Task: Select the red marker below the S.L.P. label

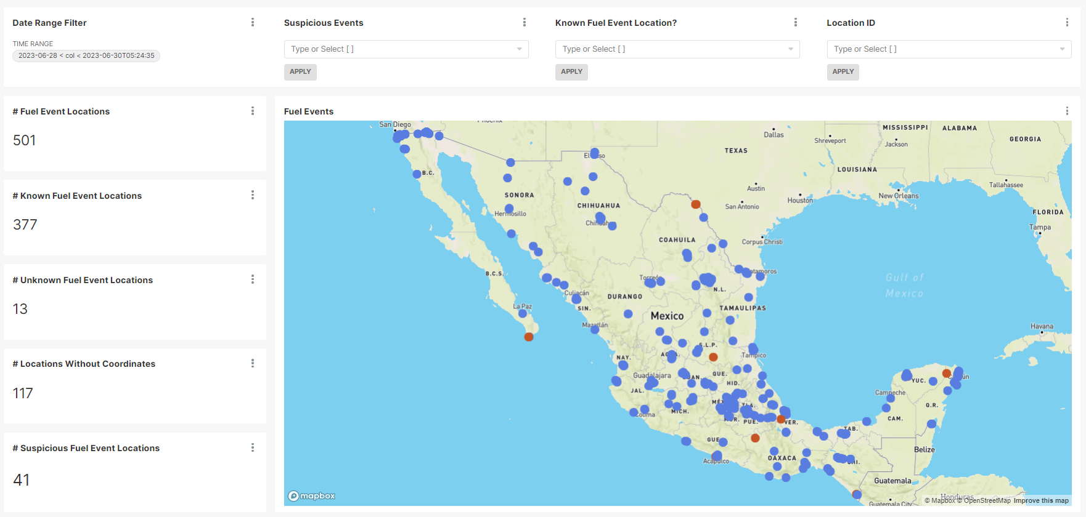Action: click(x=713, y=357)
